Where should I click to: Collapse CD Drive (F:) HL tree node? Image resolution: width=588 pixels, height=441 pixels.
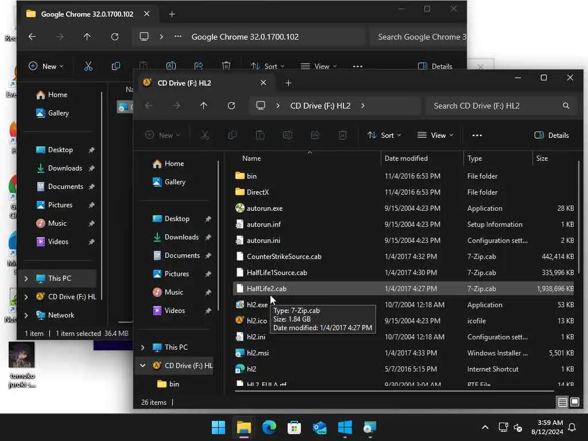point(143,366)
